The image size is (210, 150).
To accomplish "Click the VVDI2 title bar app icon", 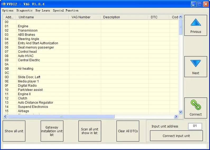I will point(3,4).
